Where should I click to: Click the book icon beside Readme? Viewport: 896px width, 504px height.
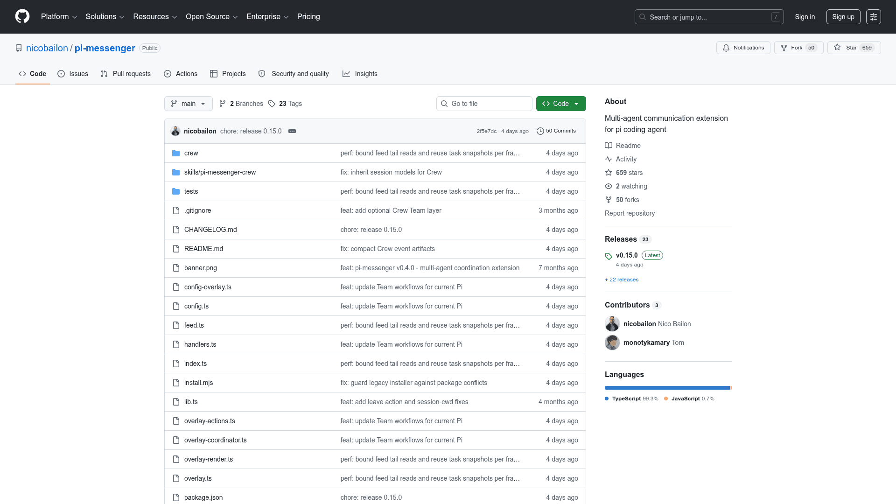[609, 146]
